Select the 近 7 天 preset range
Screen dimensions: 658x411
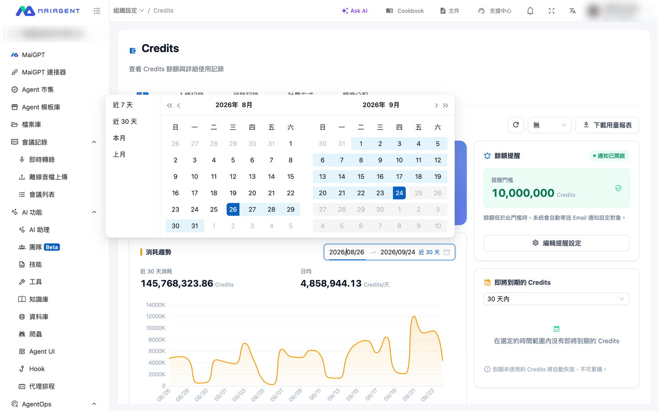pyautogui.click(x=123, y=105)
